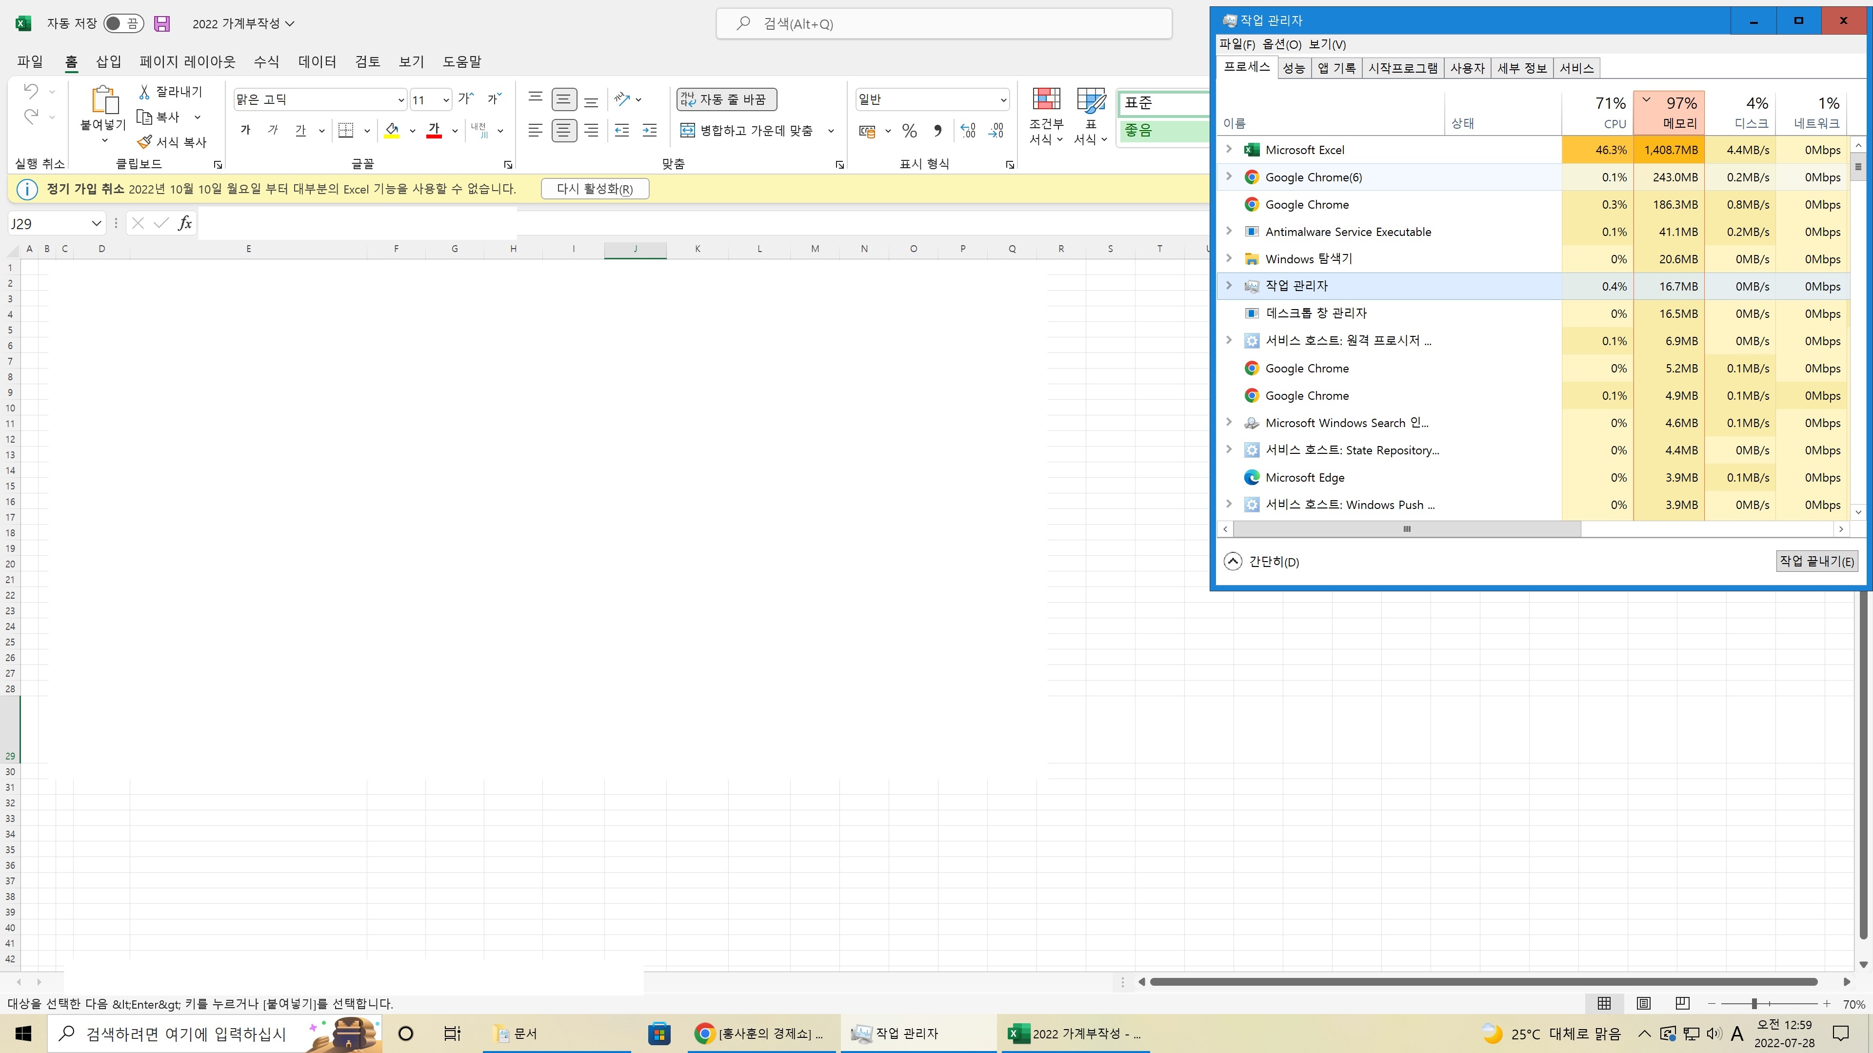Open fill color dropdown arrow
The width and height of the screenshot is (1873, 1053).
(412, 131)
